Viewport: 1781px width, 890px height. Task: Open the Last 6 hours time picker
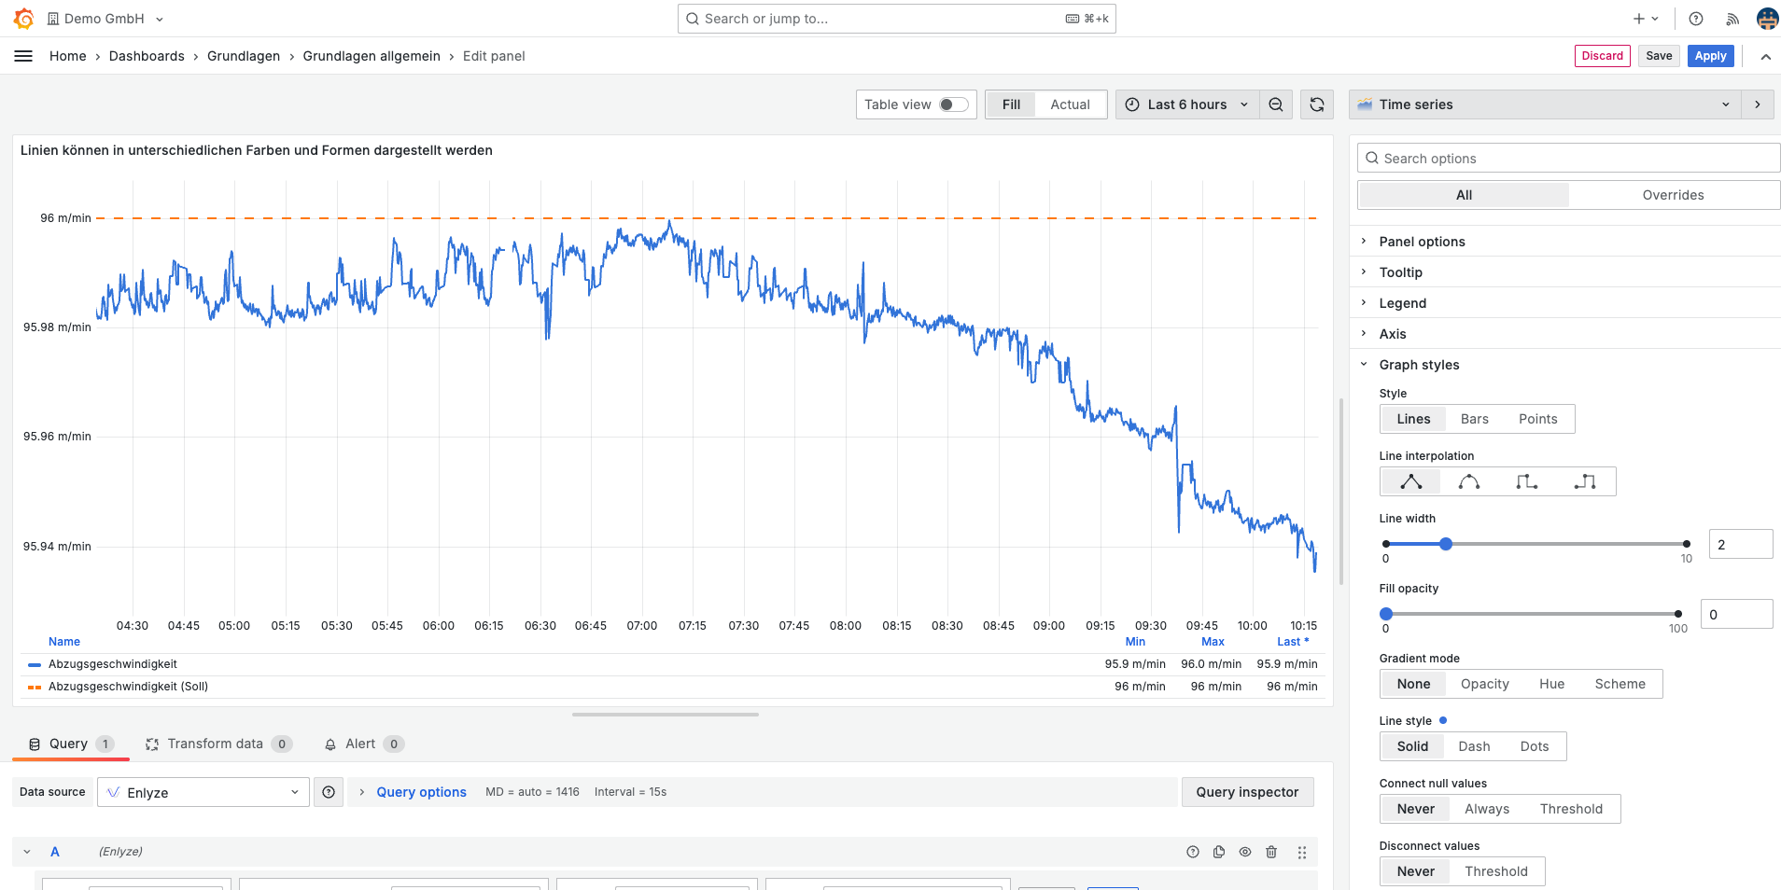click(1186, 104)
